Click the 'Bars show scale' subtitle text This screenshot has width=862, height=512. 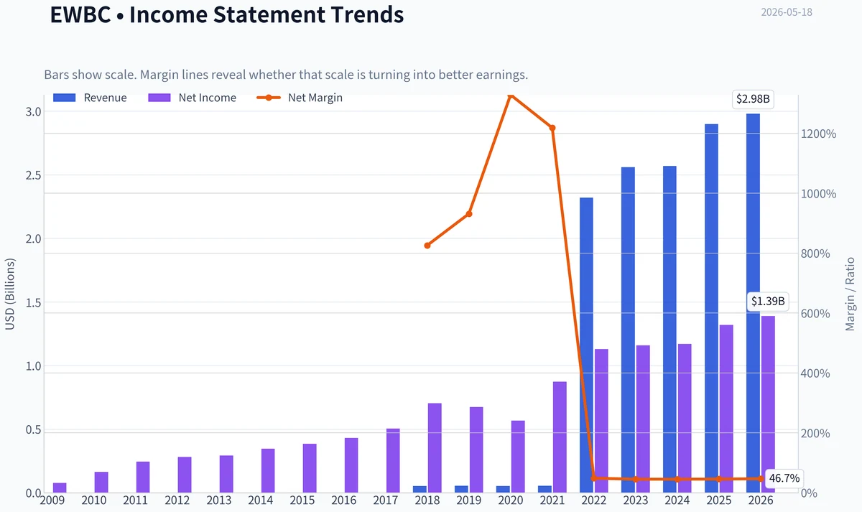tap(286, 75)
